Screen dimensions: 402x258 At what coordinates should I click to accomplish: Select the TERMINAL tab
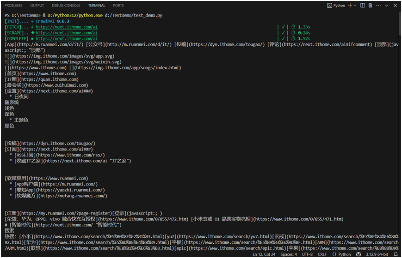click(96, 6)
